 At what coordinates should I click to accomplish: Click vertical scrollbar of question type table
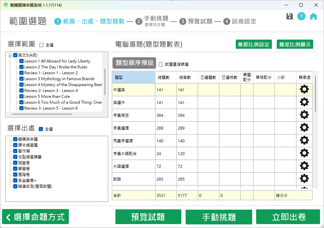pos(315,94)
